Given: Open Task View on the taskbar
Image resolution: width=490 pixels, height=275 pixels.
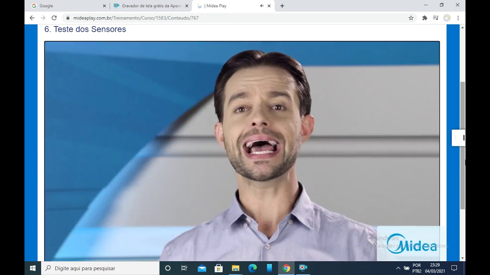Looking at the screenshot, I should click(184, 268).
